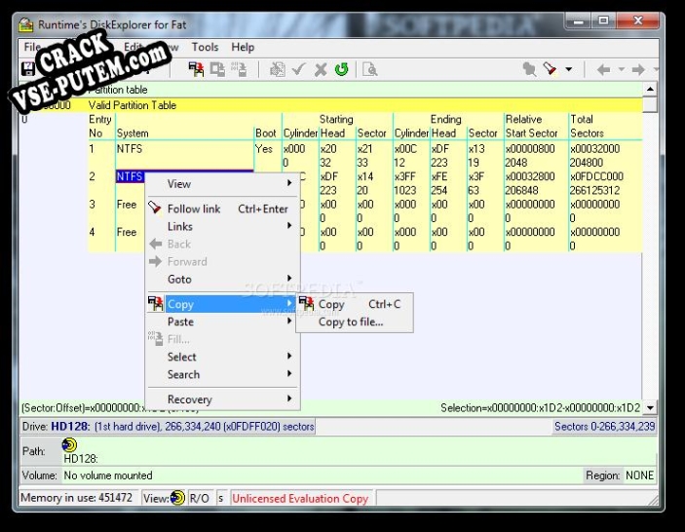The width and height of the screenshot is (685, 532).
Task: Click the green refresh arrow icon
Action: (342, 69)
